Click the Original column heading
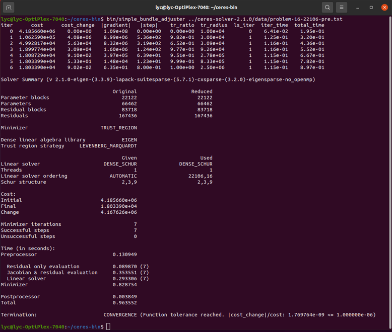The image size is (392, 332). click(124, 92)
